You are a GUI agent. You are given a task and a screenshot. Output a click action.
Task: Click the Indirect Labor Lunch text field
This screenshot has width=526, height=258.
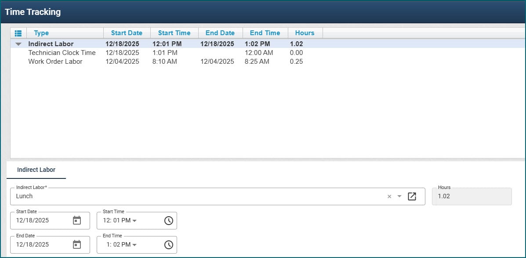198,196
